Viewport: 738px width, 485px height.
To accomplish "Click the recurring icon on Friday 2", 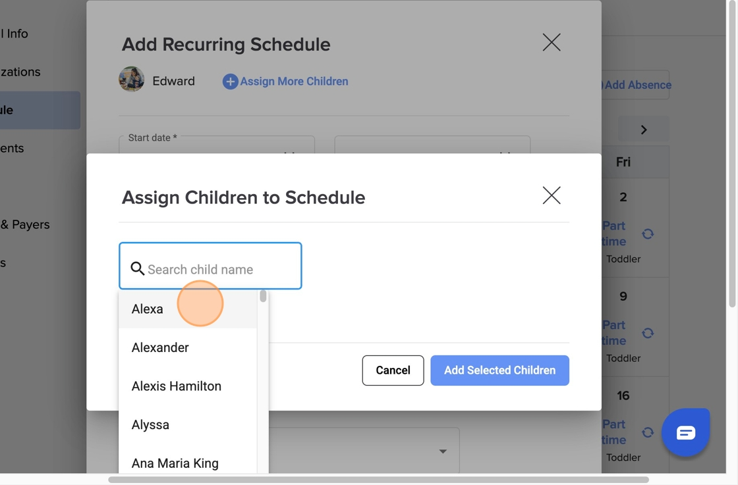I will coord(648,234).
